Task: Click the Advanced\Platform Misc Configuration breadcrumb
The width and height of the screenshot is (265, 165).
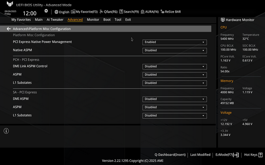Action: pos(42,29)
